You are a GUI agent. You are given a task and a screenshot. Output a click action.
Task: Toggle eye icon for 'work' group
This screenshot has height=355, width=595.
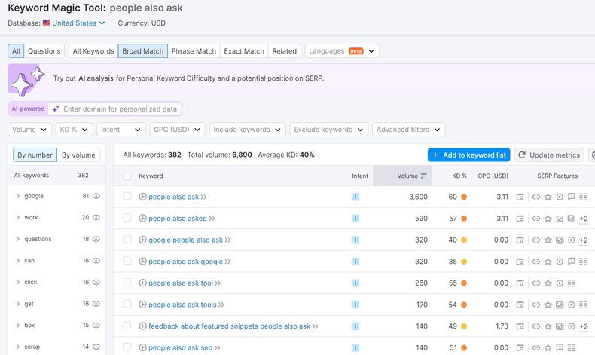96,218
